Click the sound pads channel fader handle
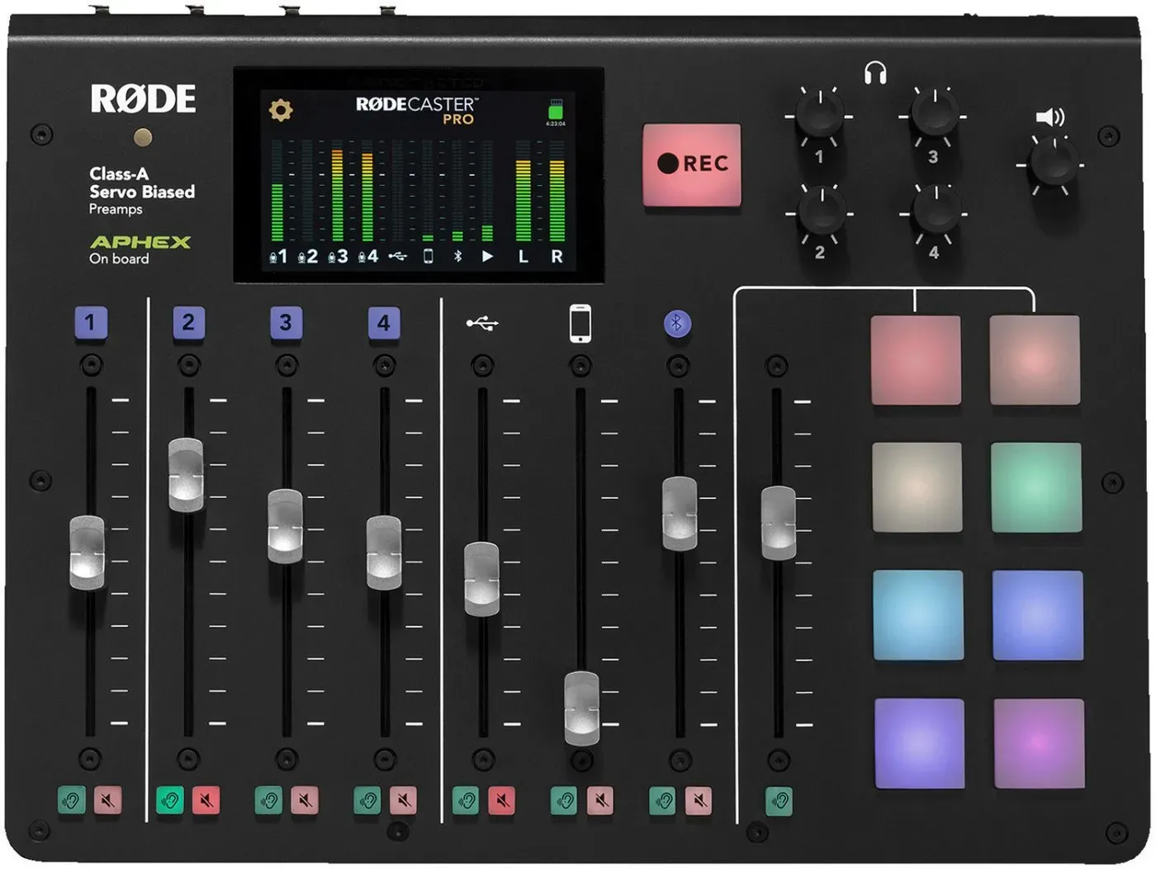The height and width of the screenshot is (869, 1156). (x=778, y=523)
